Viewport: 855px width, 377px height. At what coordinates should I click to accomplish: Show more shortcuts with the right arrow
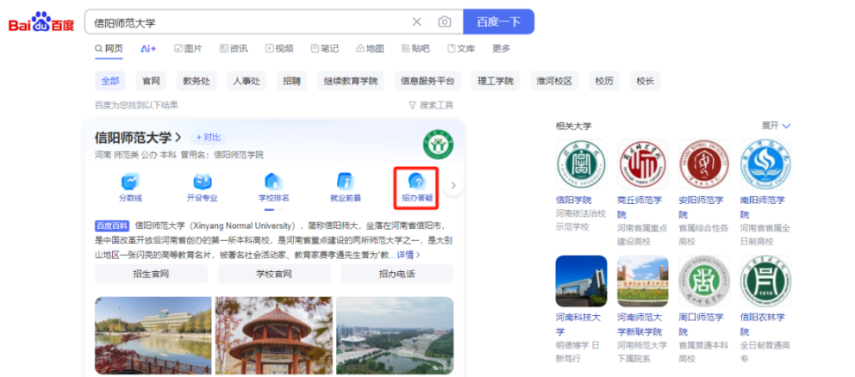pos(453,185)
